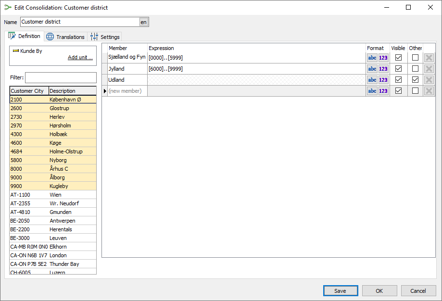Switch to the Definition tab
This screenshot has height=301, width=442.
(x=24, y=36)
